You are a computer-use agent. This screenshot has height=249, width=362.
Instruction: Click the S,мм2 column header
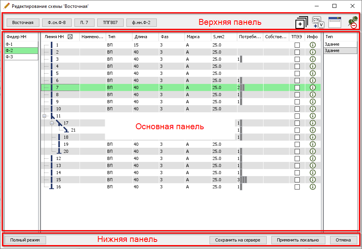point(224,37)
